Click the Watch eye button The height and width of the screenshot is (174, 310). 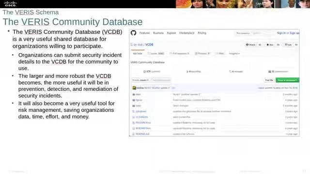(x=250, y=45)
